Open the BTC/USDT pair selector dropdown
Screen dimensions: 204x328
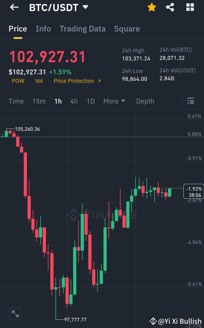click(59, 7)
